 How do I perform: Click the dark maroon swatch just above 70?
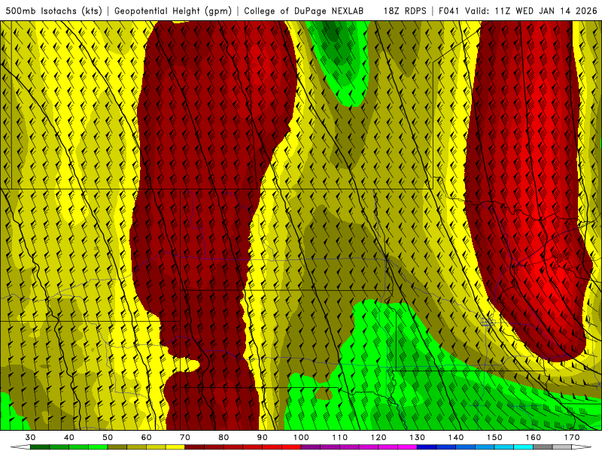coord(195,447)
